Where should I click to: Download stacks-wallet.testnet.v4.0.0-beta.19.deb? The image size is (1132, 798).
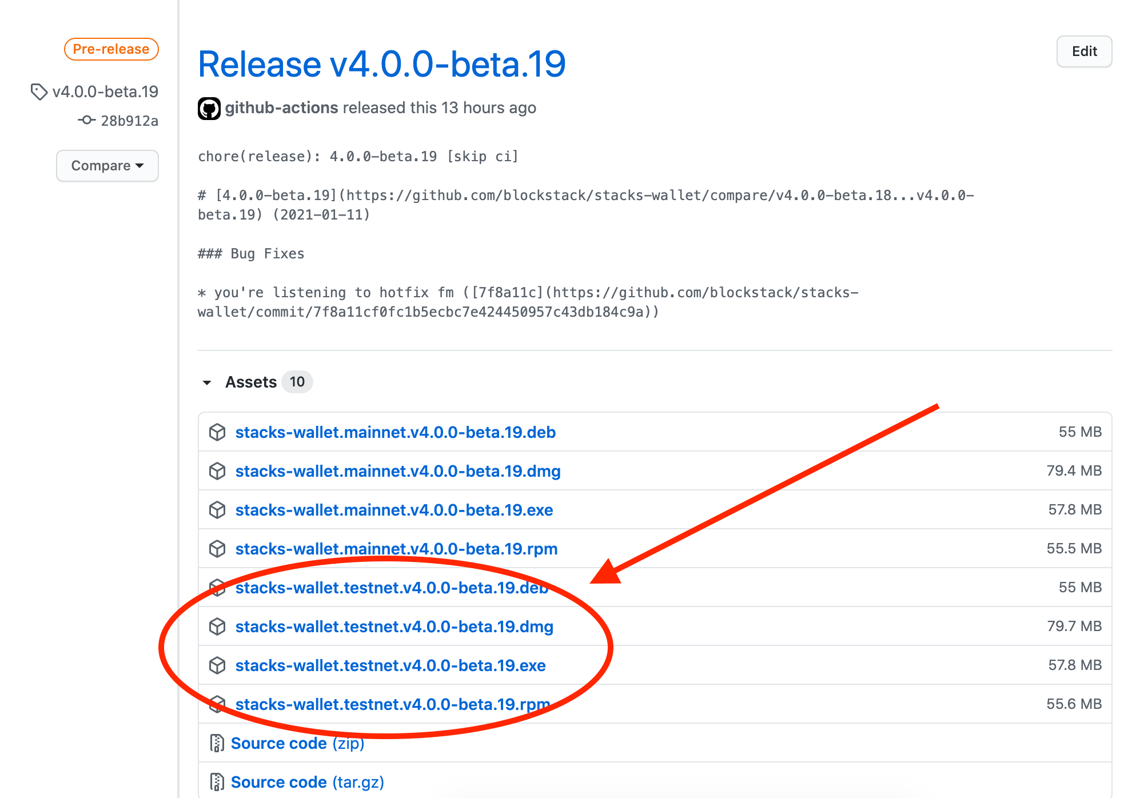coord(392,588)
